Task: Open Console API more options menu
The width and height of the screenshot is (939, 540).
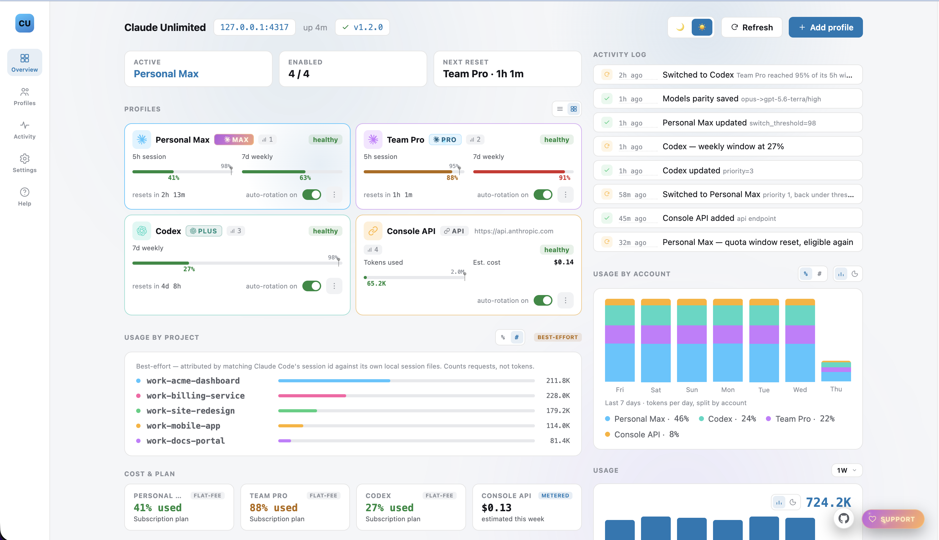Action: [x=565, y=300]
